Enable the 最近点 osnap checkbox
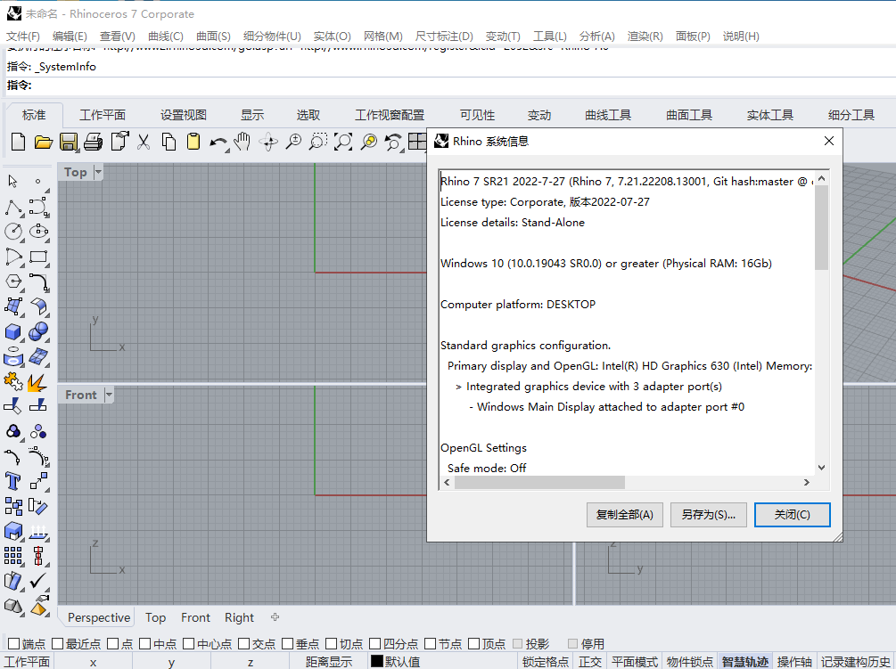 click(58, 644)
